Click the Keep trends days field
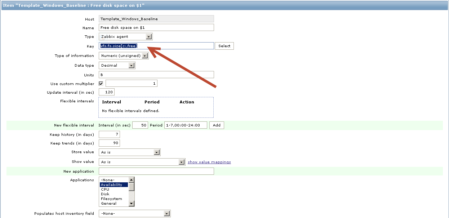 click(x=109, y=143)
